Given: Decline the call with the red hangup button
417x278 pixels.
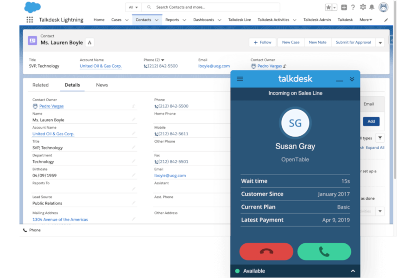Looking at the screenshot, I should tap(266, 252).
